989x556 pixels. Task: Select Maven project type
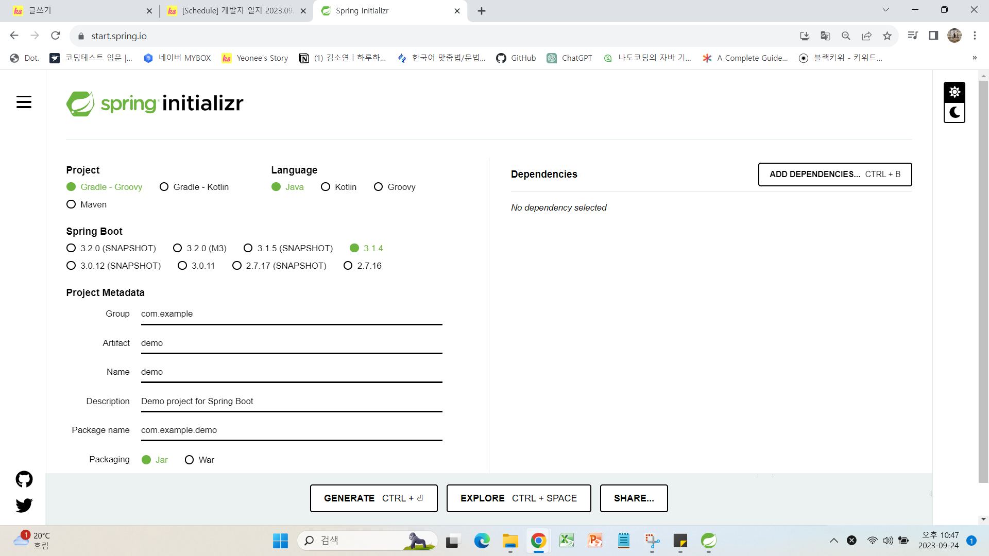point(87,204)
